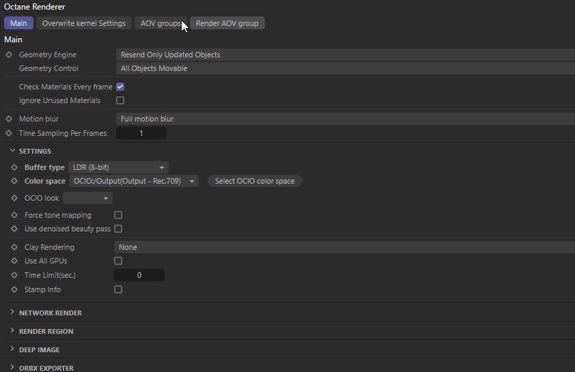Enable Use All GPUs checkbox

tap(118, 261)
